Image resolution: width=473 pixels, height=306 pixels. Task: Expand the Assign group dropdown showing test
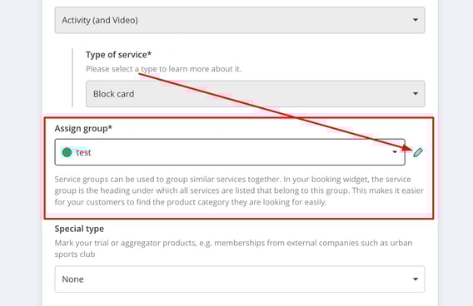(230, 152)
